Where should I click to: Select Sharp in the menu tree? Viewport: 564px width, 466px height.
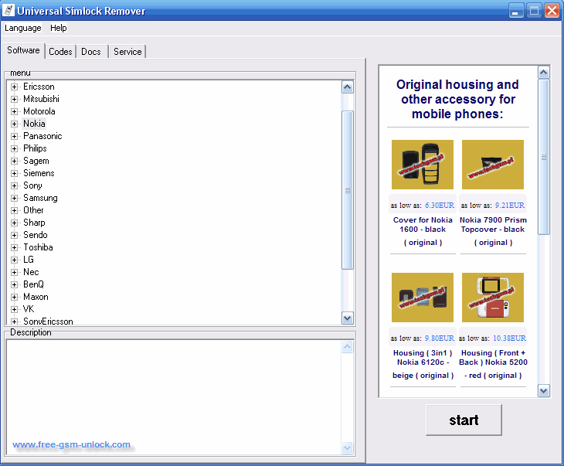click(34, 223)
